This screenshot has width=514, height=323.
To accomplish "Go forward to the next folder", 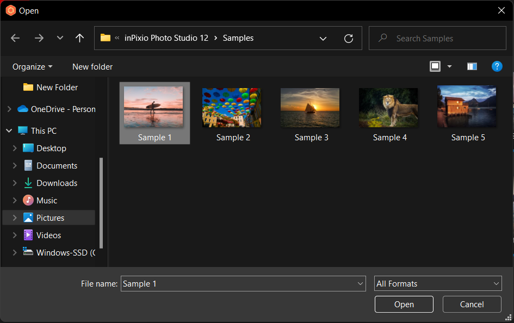I will (39, 38).
